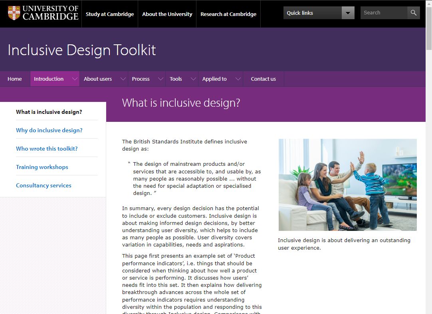Click the paragraph starting 'In summary, every design'
The image size is (432, 314).
[191, 227]
